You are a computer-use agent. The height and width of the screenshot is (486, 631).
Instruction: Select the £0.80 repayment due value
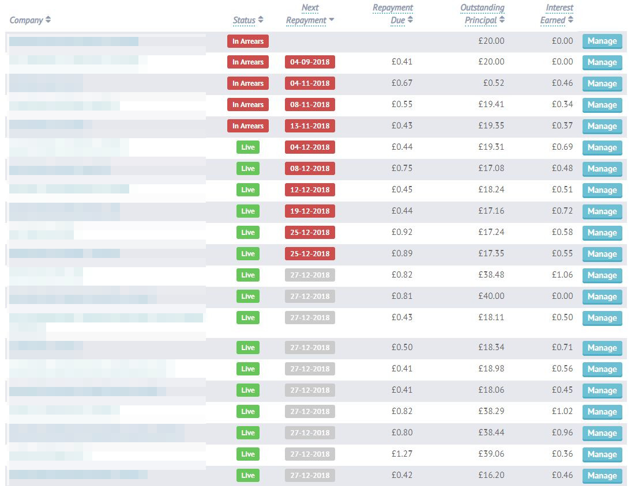pos(402,432)
